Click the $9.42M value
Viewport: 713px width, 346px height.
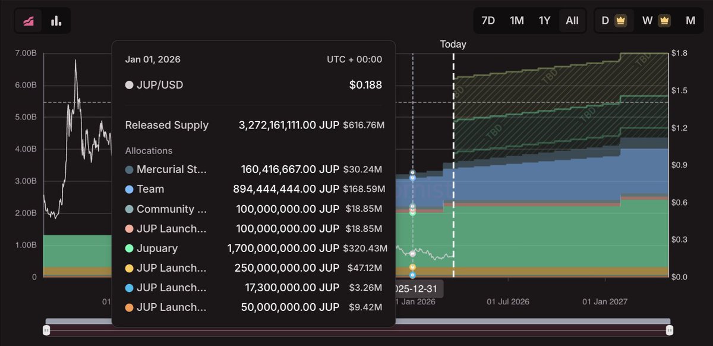tap(365, 307)
